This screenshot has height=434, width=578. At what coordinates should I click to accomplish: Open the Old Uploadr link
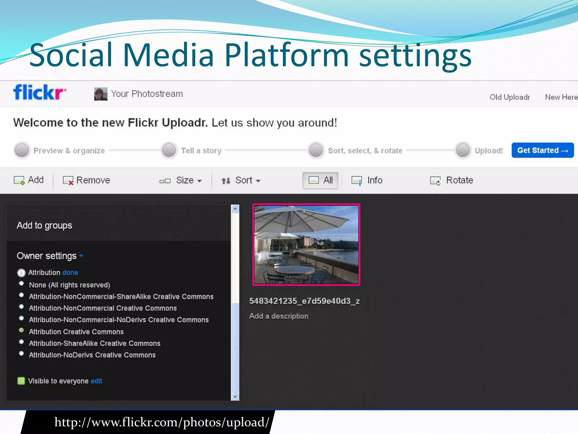[510, 97]
